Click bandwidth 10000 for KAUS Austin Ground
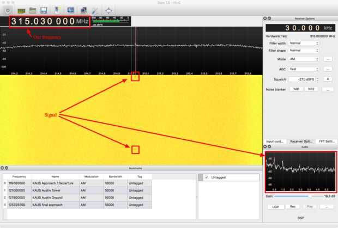This screenshot has width=338, height=228. [x=116, y=198]
